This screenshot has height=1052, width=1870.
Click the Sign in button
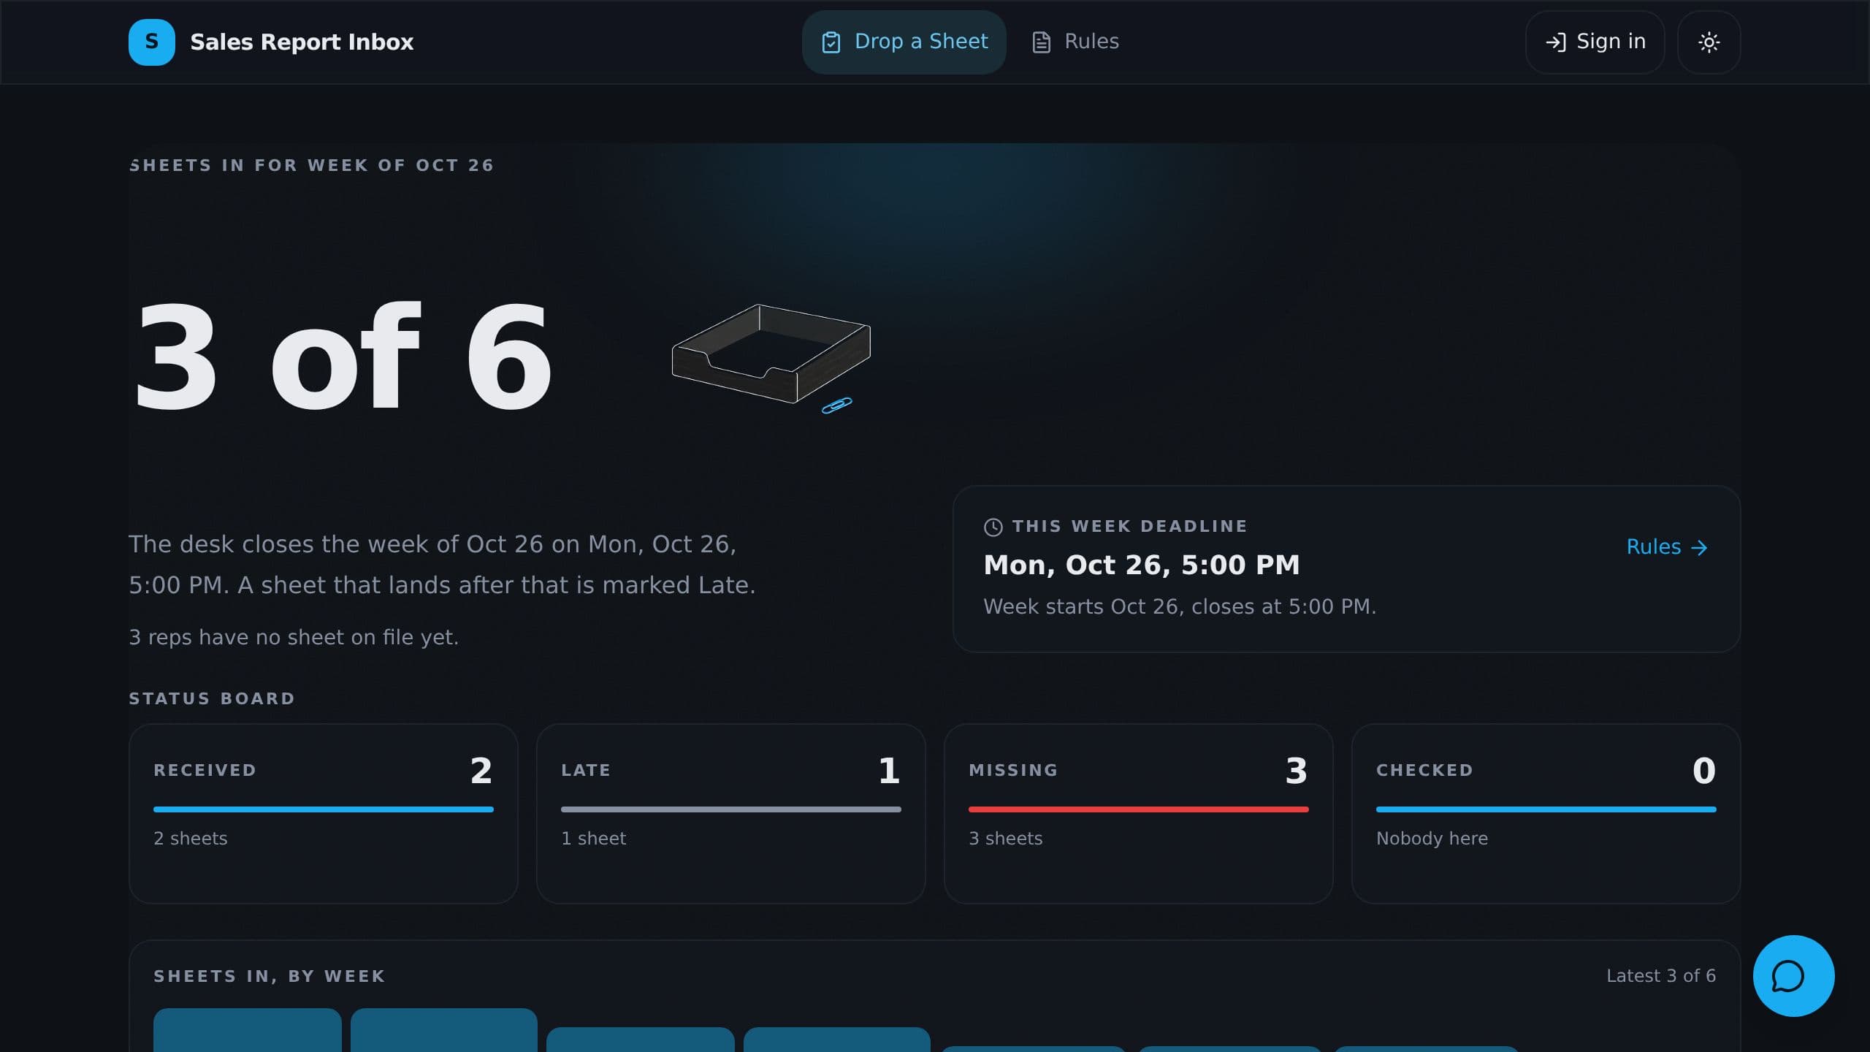pyautogui.click(x=1595, y=42)
